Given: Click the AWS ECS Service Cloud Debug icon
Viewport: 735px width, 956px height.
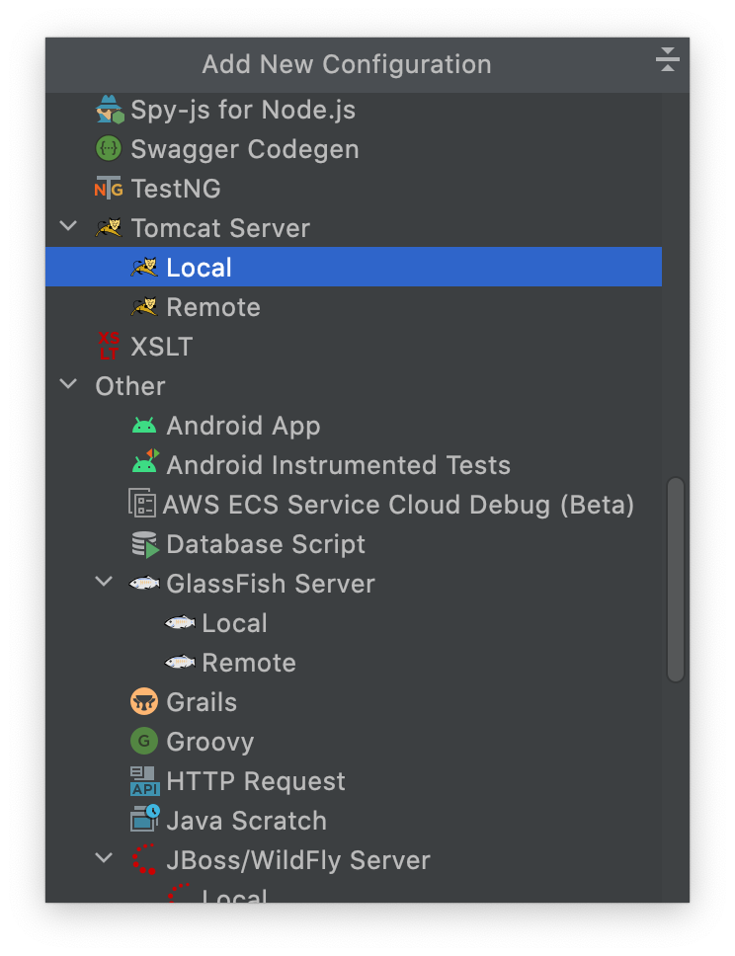Looking at the screenshot, I should coord(142,503).
